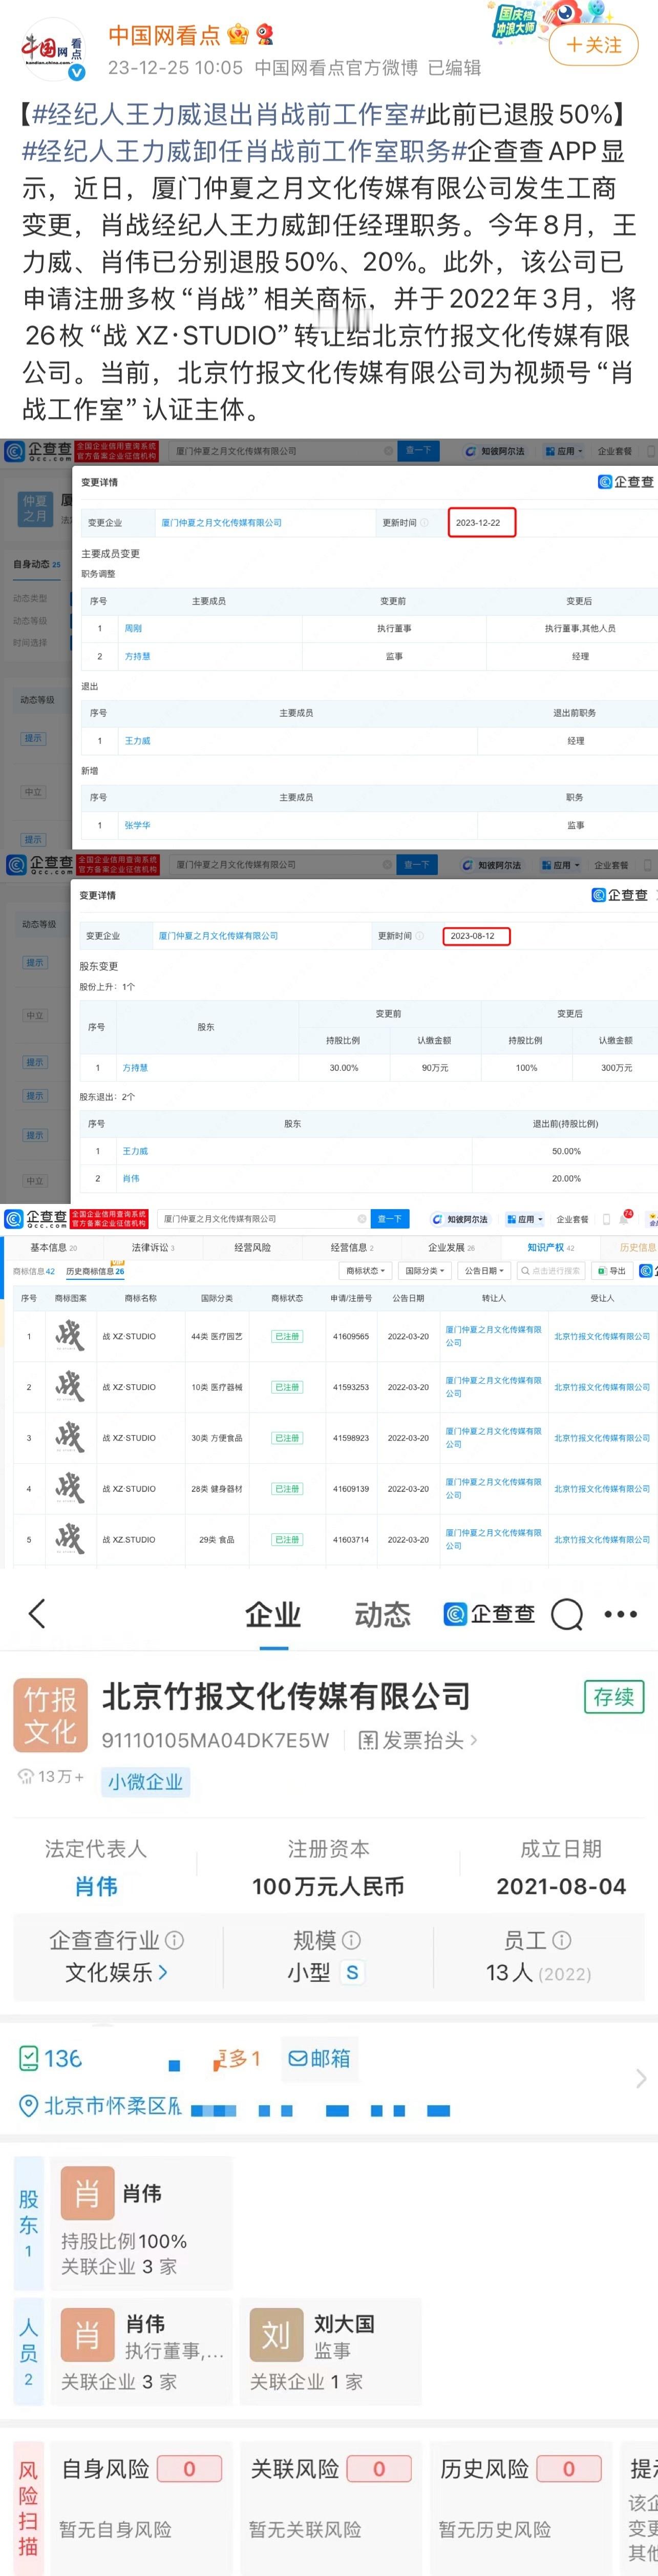Open the 历史风险 card

(520, 2508)
